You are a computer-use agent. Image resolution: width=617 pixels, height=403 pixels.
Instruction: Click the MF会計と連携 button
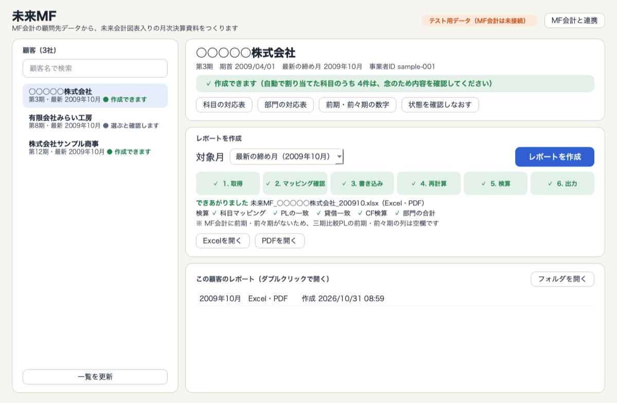[574, 21]
